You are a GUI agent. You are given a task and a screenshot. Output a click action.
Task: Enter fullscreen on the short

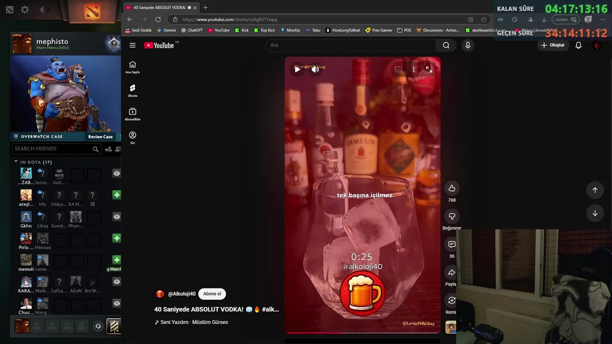pyautogui.click(x=429, y=69)
